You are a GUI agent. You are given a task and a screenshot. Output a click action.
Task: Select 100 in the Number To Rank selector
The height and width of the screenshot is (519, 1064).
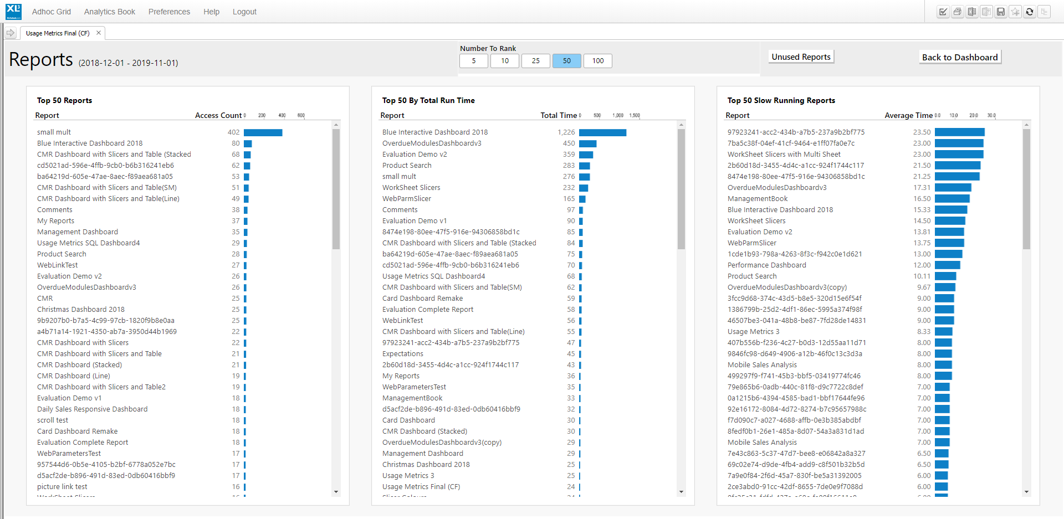[x=597, y=61]
